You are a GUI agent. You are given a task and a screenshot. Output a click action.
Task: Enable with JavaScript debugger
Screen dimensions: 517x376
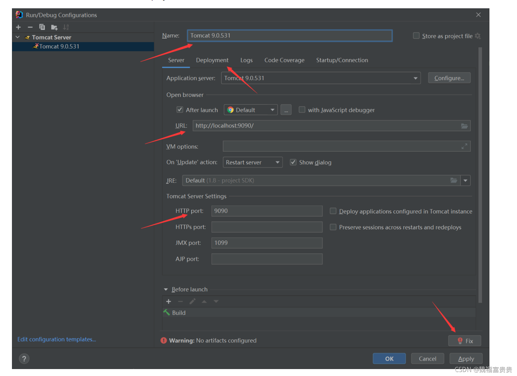(302, 110)
